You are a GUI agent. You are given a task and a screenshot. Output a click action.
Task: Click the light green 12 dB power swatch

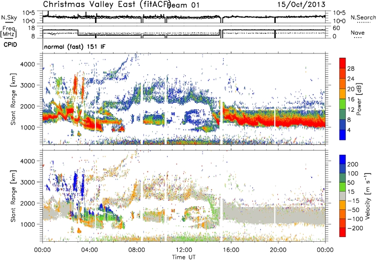(x=343, y=104)
